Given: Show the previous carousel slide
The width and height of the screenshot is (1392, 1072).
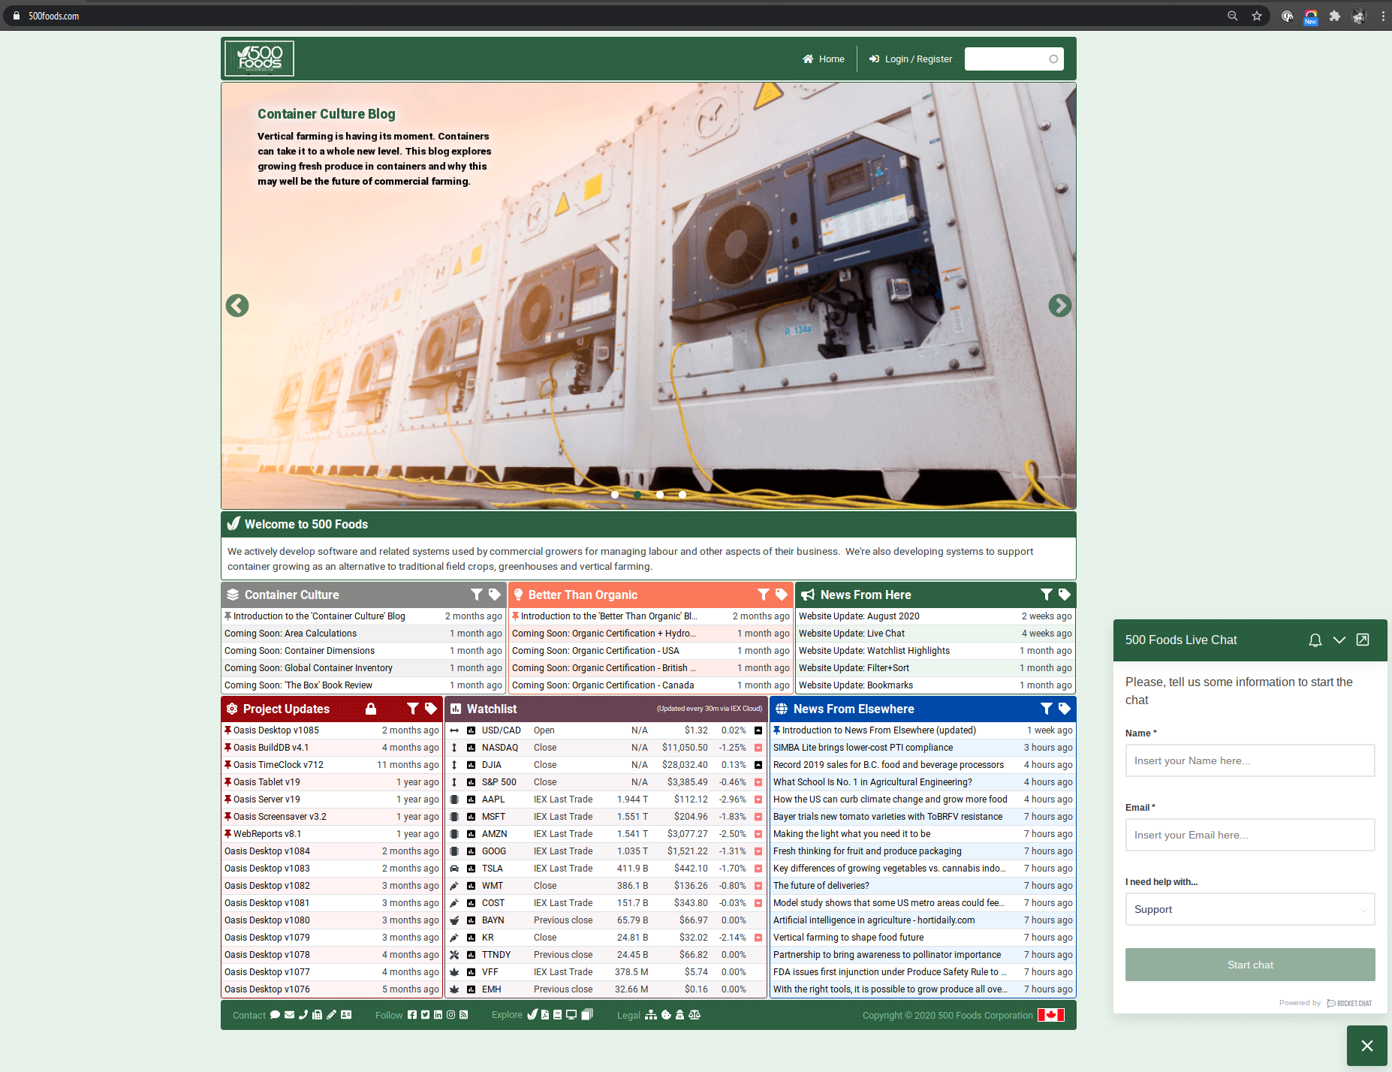Looking at the screenshot, I should (237, 306).
